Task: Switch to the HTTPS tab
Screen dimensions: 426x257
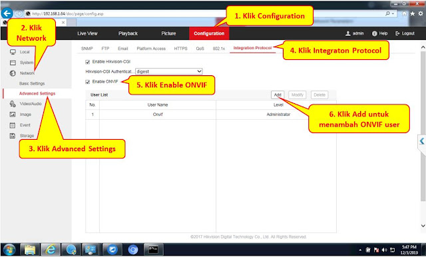Action: point(180,49)
